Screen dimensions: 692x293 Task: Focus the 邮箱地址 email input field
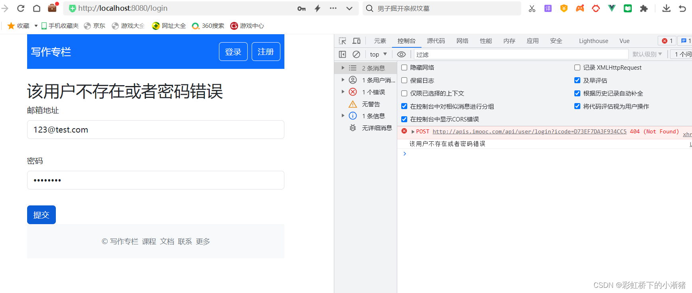156,130
